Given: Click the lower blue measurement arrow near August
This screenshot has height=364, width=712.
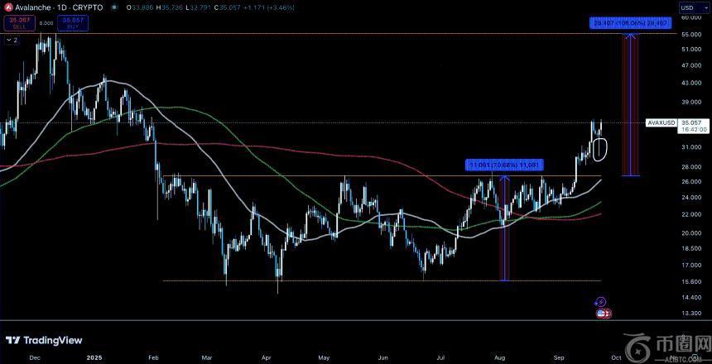Looking at the screenshot, I should [503, 227].
